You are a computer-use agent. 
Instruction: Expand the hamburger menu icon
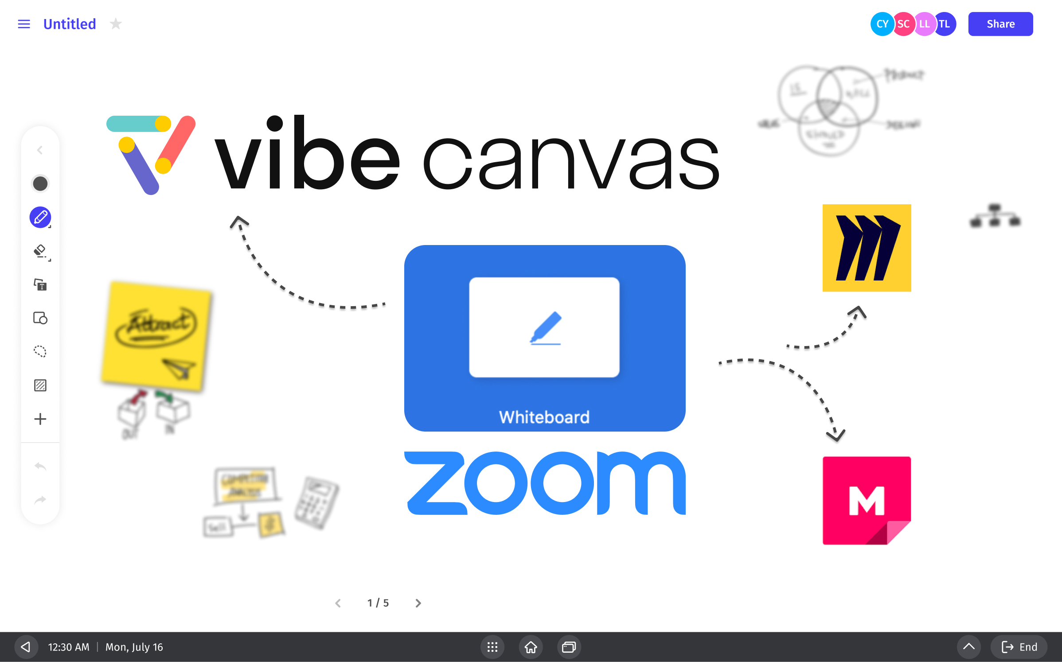(x=24, y=24)
